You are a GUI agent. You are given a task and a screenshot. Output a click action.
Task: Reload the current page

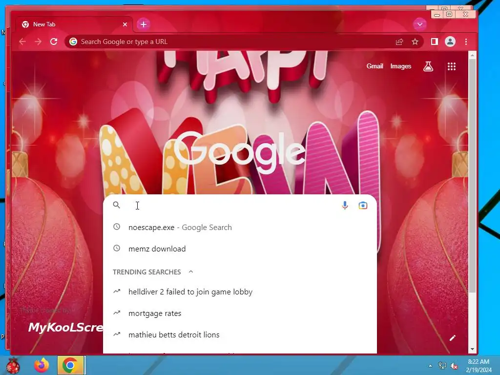(x=54, y=42)
